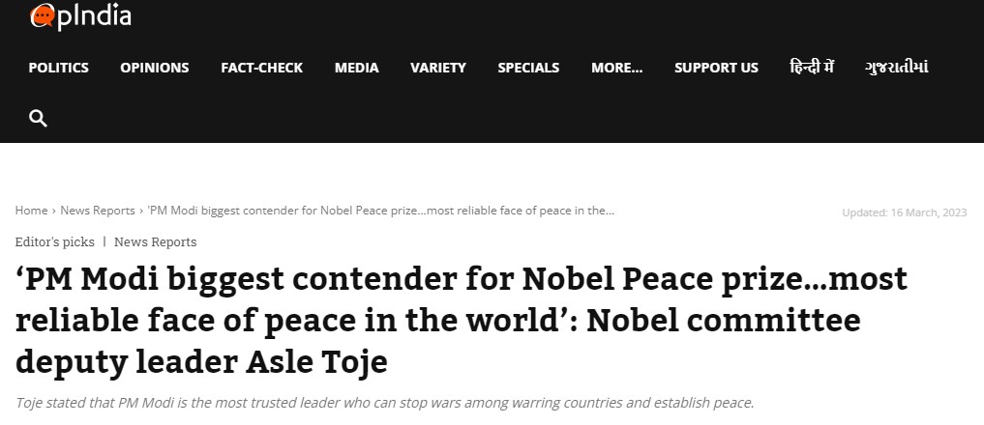This screenshot has height=425, width=984.
Task: Open the Editor's picks category tag
Action: coord(55,241)
